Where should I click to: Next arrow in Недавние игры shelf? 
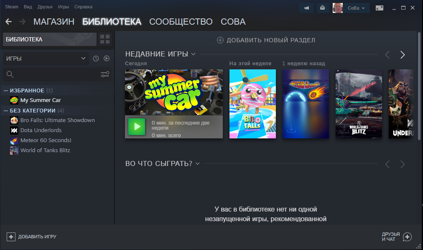coord(403,55)
